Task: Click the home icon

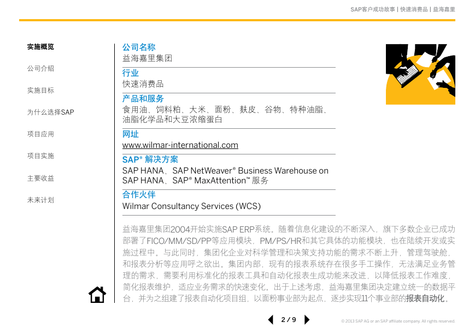Action: pyautogui.click(x=97, y=294)
